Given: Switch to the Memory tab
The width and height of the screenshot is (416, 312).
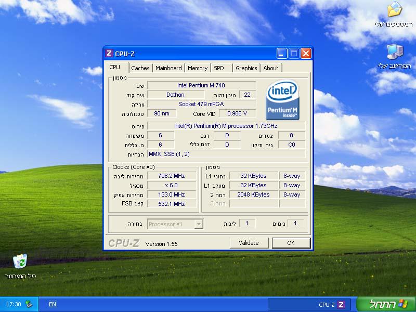Looking at the screenshot, I should [198, 68].
